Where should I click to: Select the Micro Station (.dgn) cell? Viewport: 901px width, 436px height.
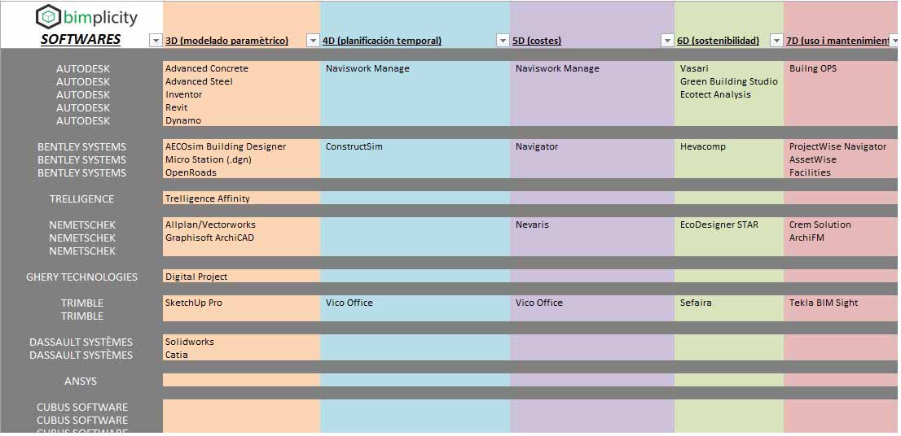click(x=209, y=159)
